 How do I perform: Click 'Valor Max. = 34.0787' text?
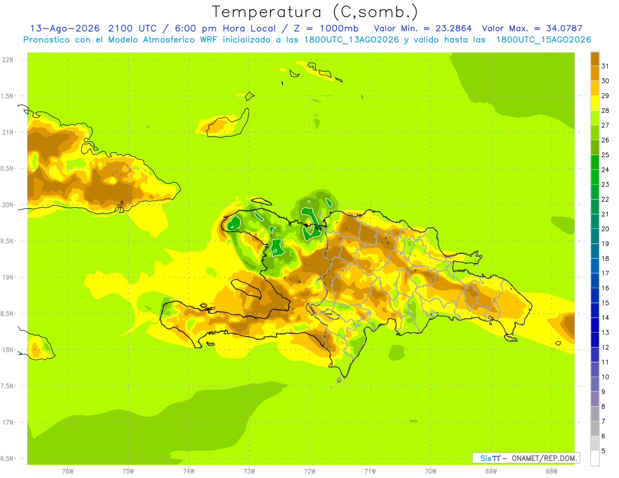[532, 28]
